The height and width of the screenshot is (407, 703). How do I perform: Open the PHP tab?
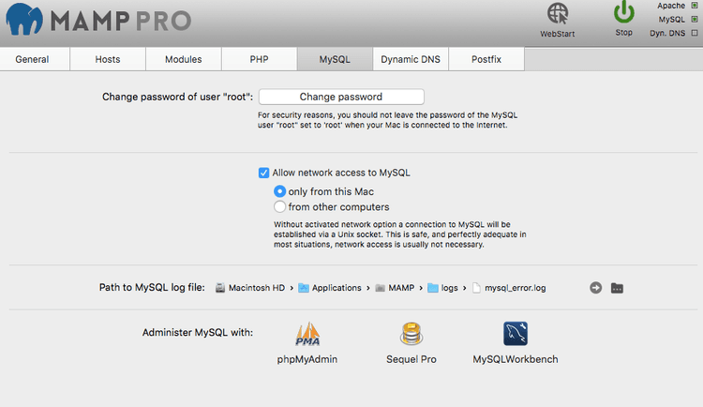[259, 59]
